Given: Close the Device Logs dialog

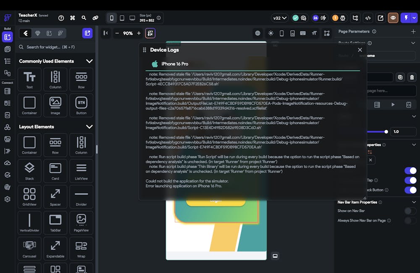Looking at the screenshot, I should pyautogui.click(x=360, y=50).
